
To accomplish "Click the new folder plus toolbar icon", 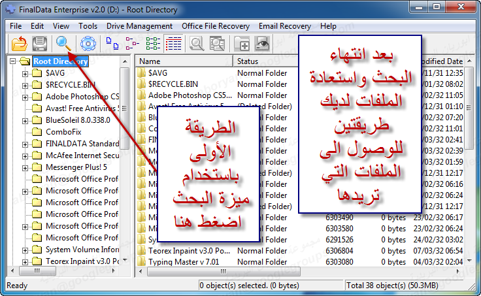I will tap(242, 44).
